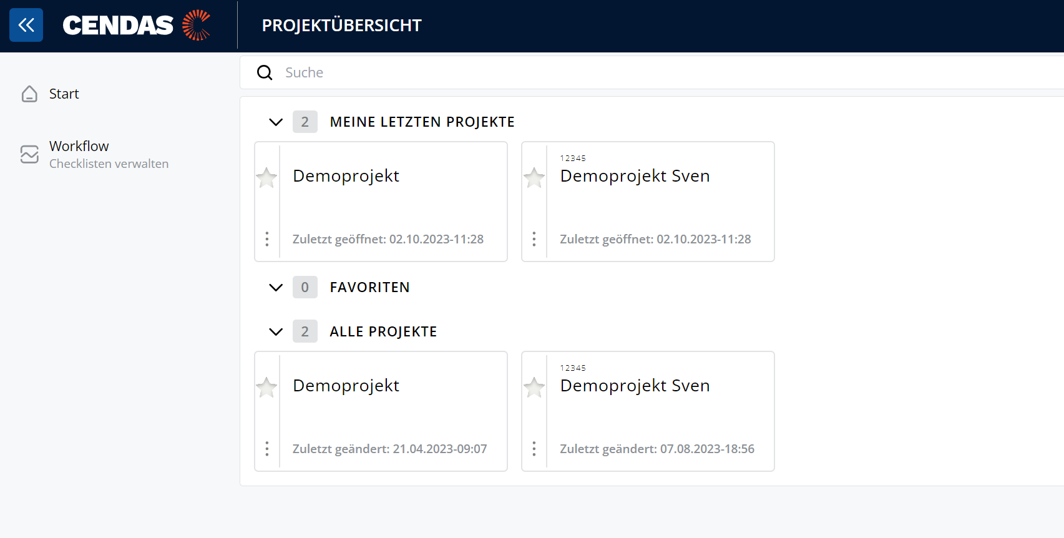Open options menu for Demoprojekt Sven in Alle Projekte

pyautogui.click(x=534, y=449)
